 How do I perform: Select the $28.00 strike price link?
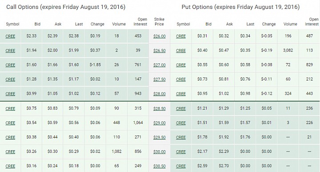[x=160, y=94]
